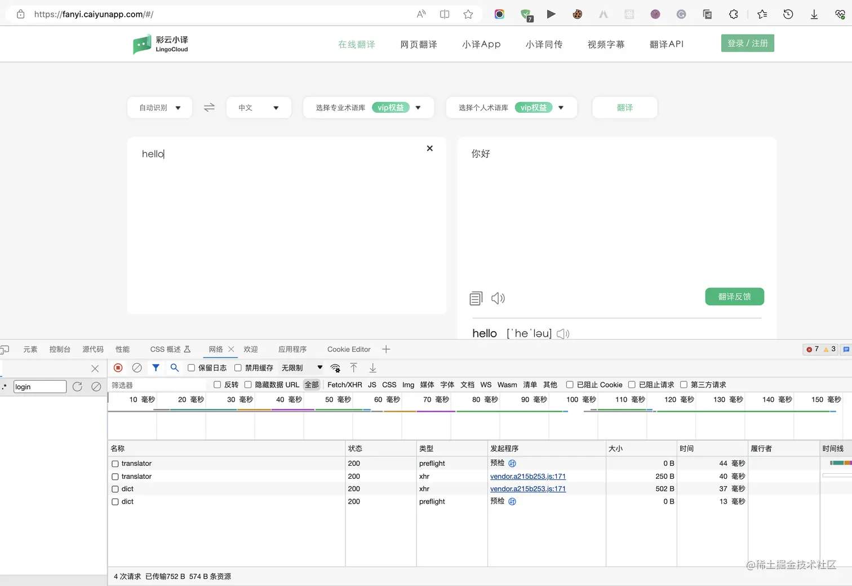Viewport: 852px width, 586px height.
Task: Open browser downloads icon
Action: 814,14
